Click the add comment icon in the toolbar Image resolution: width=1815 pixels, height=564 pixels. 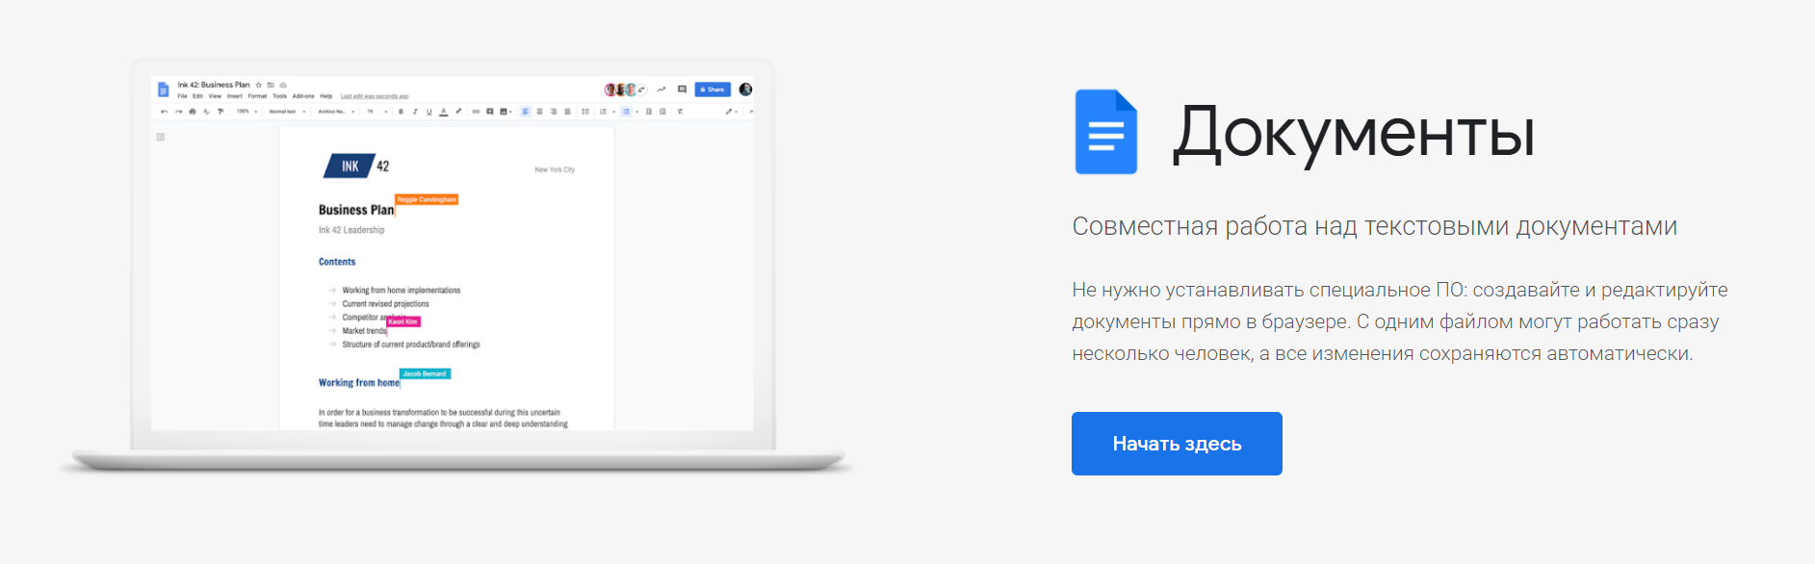click(x=490, y=112)
